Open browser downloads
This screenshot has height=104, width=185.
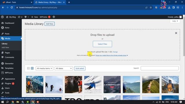169,8
